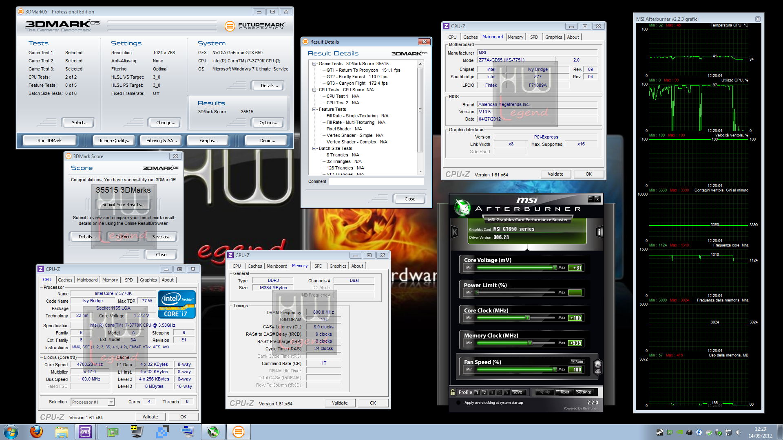The height and width of the screenshot is (440, 783).
Task: Click Run 3DMark button
Action: [49, 141]
